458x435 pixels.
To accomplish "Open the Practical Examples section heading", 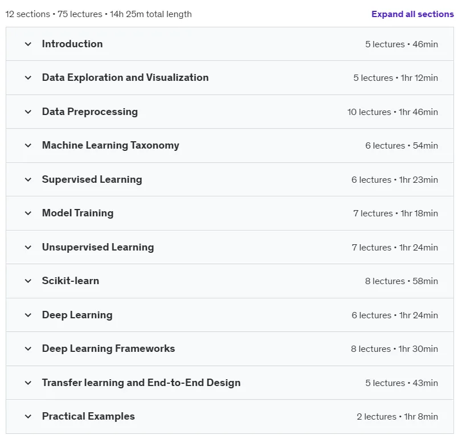I will point(88,416).
